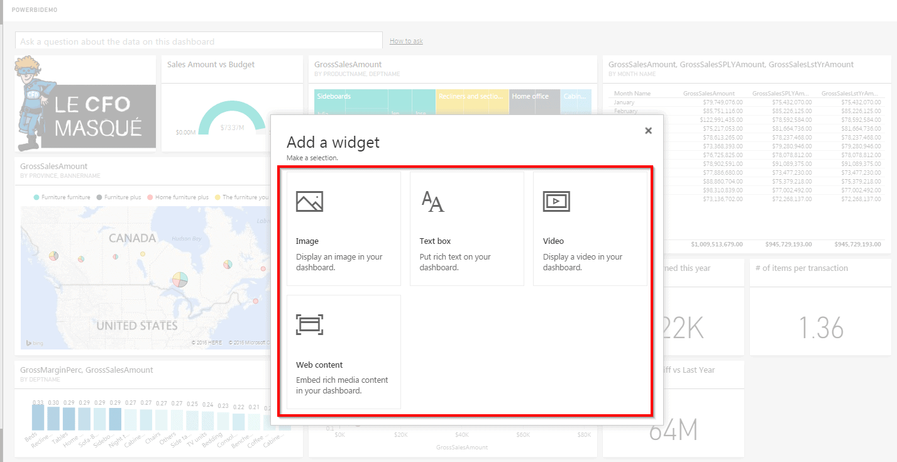897x462 pixels.
Task: Select the Web content widget icon
Action: click(309, 324)
